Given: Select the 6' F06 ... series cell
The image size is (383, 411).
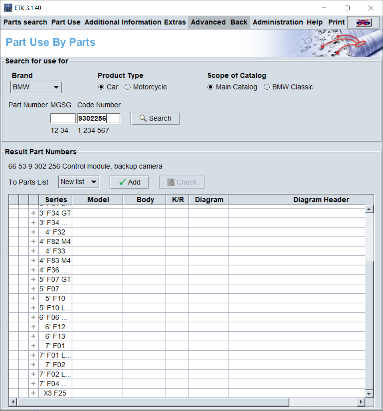Looking at the screenshot, I should [x=55, y=317].
